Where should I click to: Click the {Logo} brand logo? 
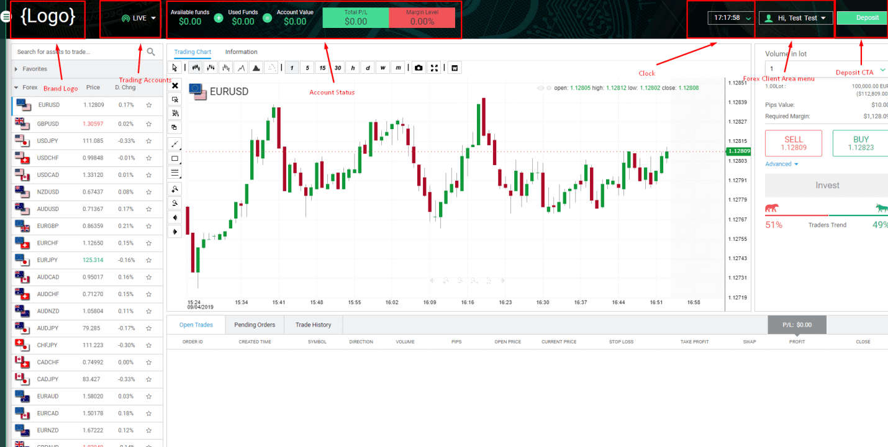48,17
